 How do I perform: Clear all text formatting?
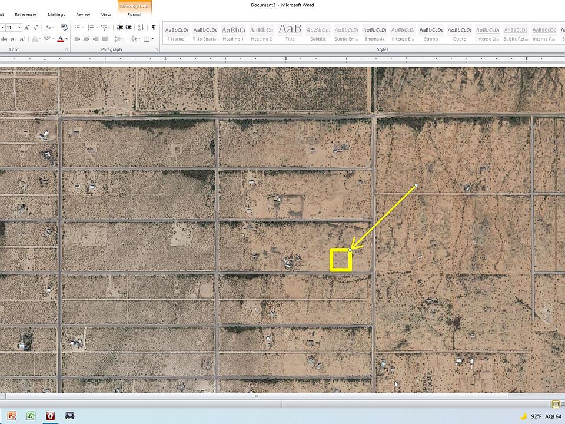pyautogui.click(x=65, y=28)
